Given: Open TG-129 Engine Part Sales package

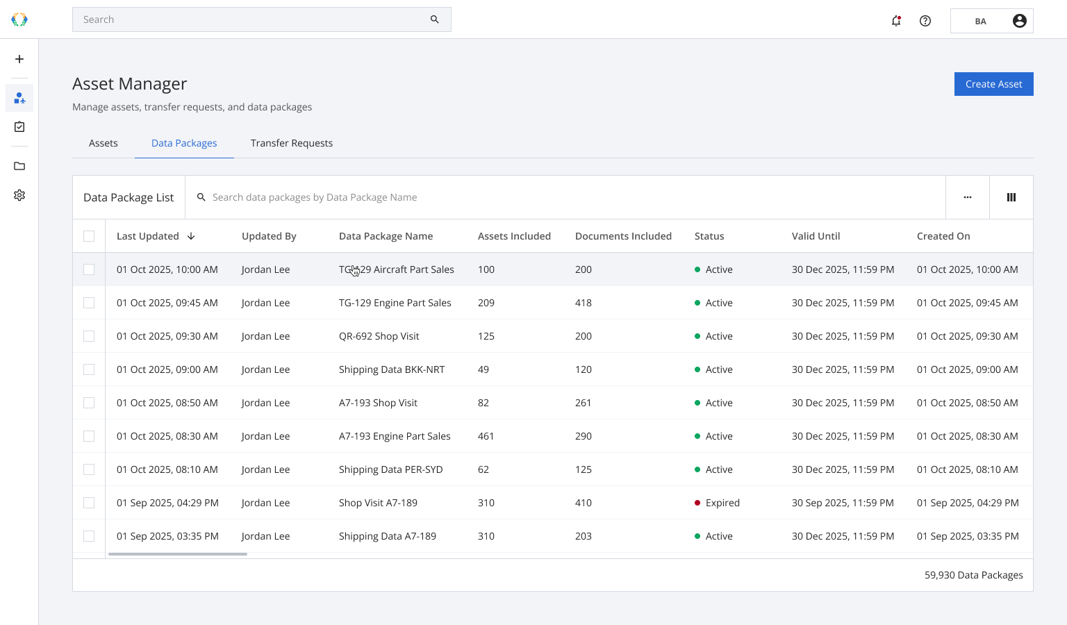Looking at the screenshot, I should (395, 303).
